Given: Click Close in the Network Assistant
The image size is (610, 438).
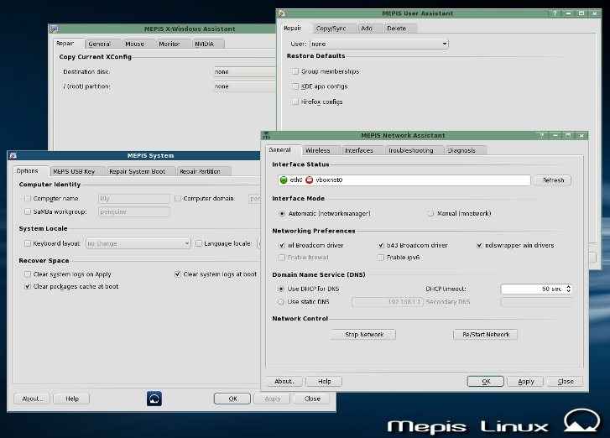Looking at the screenshot, I should tap(566, 382).
